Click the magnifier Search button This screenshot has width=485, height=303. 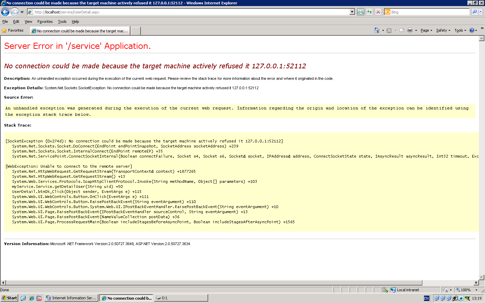pyautogui.click(x=475, y=12)
